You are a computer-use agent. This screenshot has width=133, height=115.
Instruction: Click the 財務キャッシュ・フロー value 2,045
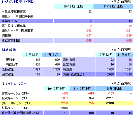point(64,108)
